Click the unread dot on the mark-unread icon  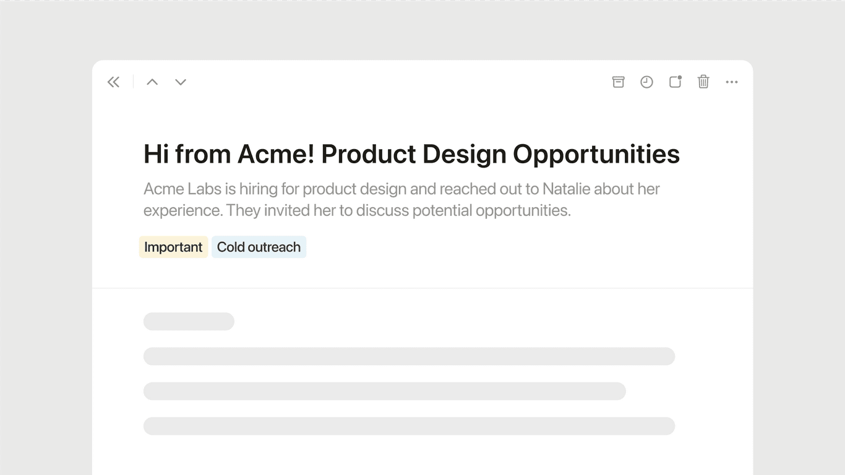point(680,77)
